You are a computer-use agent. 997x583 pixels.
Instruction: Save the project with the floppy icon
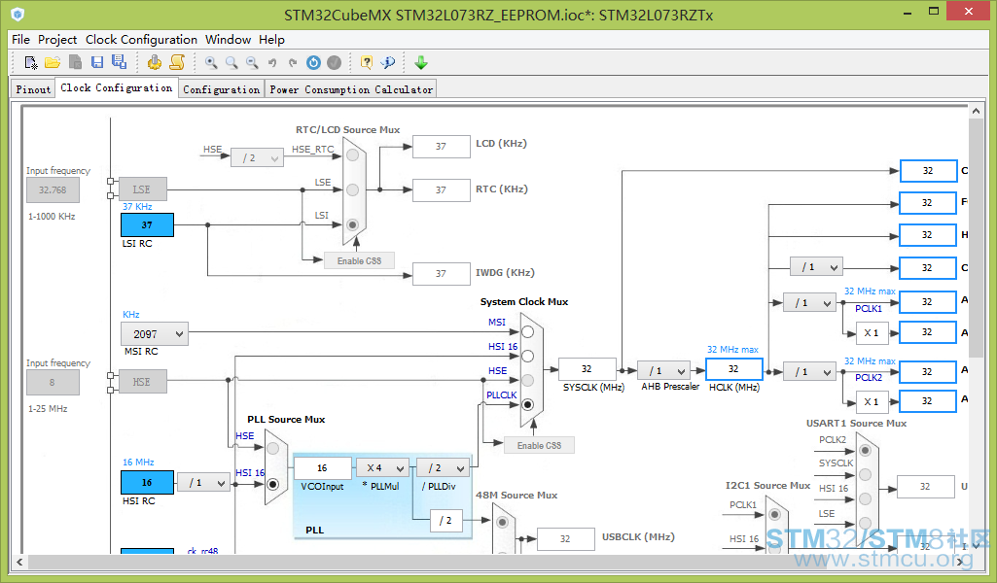[97, 62]
